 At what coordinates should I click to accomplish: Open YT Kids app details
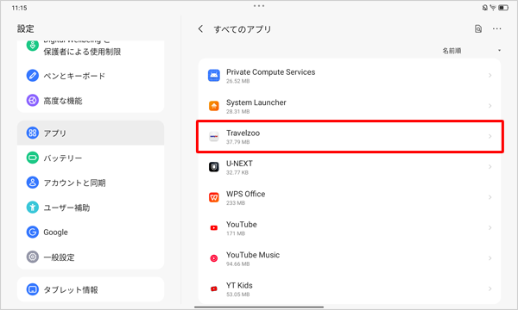[x=350, y=288]
